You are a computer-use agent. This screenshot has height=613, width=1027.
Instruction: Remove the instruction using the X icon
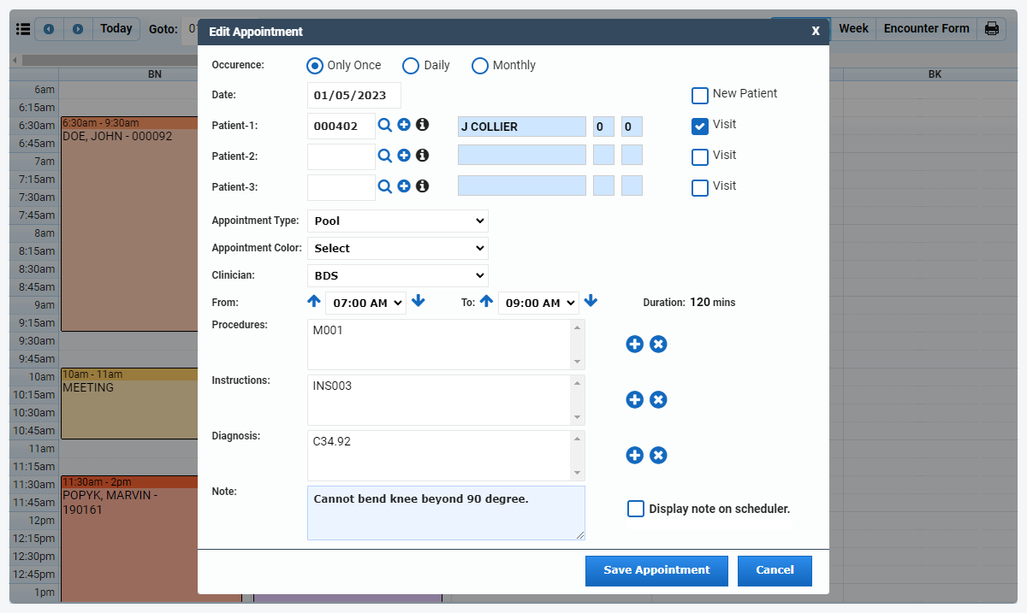658,399
